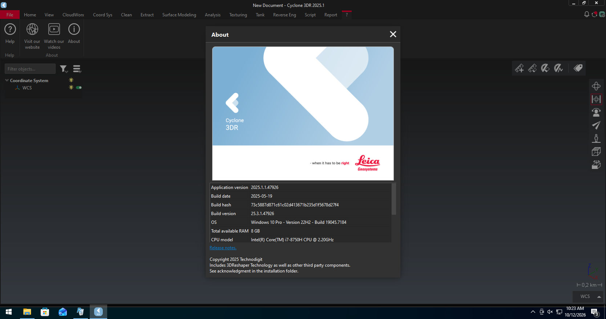Screen dimensions: 606x319
Task: Toggle the WCS green switch in tree
Action: pos(79,88)
